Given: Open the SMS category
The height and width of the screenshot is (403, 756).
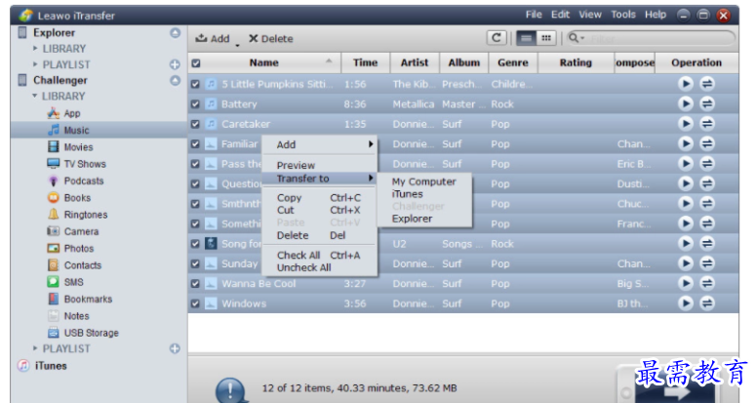Looking at the screenshot, I should (x=65, y=282).
